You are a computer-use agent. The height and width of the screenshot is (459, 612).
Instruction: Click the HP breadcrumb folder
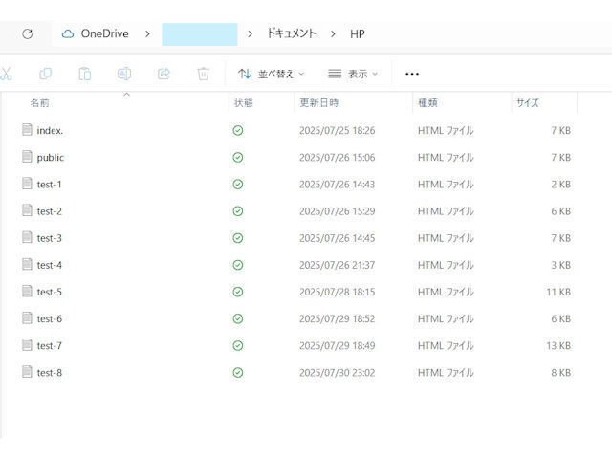click(357, 33)
